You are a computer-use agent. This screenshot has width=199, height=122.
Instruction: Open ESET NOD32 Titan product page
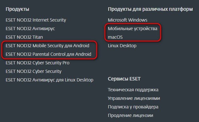coord(24,37)
